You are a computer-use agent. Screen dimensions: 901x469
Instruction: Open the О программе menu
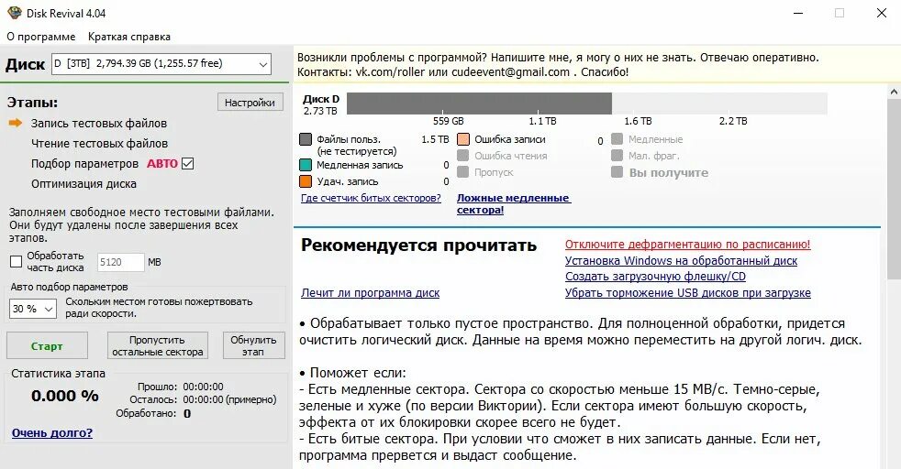tap(40, 37)
